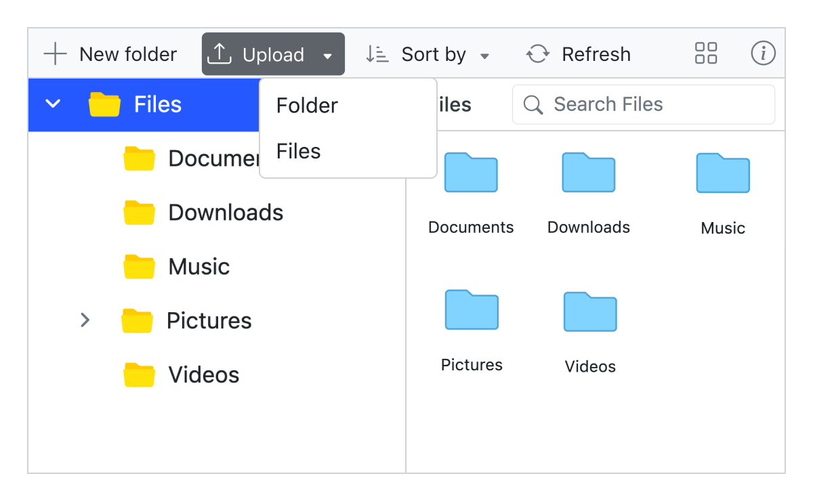Click the Sort by icon
813x501 pixels.
point(376,53)
